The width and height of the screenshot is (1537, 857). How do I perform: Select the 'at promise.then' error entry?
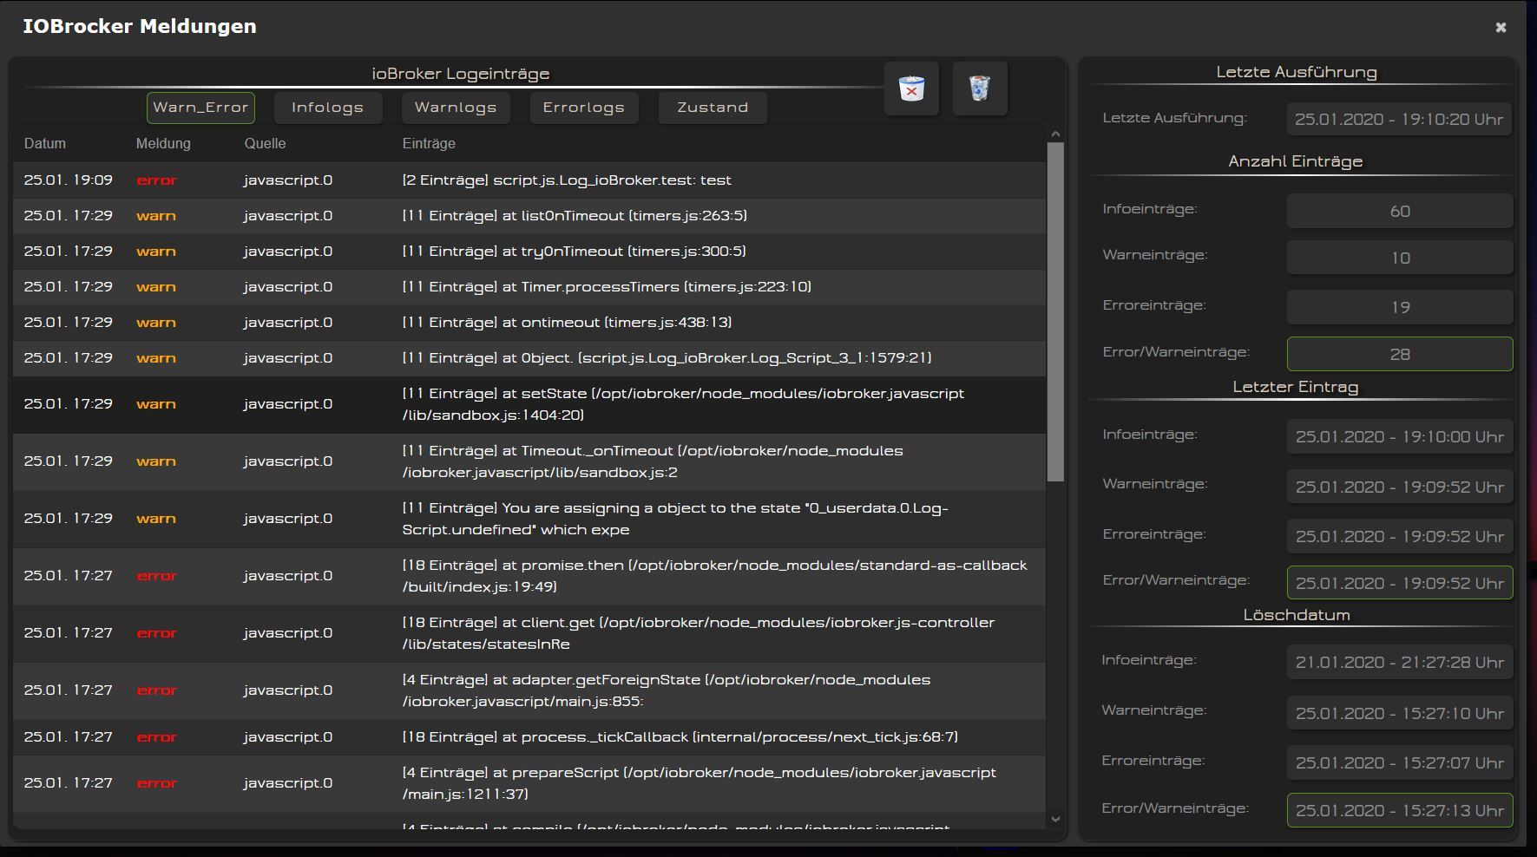529,576
